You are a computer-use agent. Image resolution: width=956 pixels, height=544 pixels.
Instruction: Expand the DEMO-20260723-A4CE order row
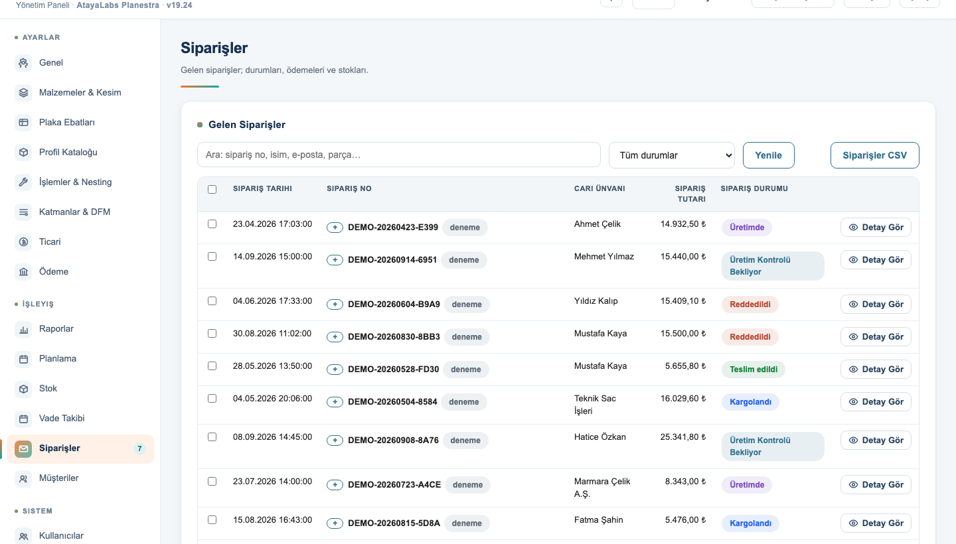(x=335, y=485)
